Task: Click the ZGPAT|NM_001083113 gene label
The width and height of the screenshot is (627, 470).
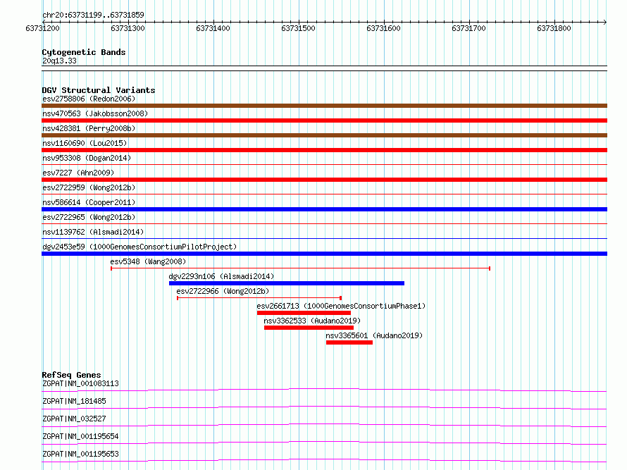Action: [80, 383]
